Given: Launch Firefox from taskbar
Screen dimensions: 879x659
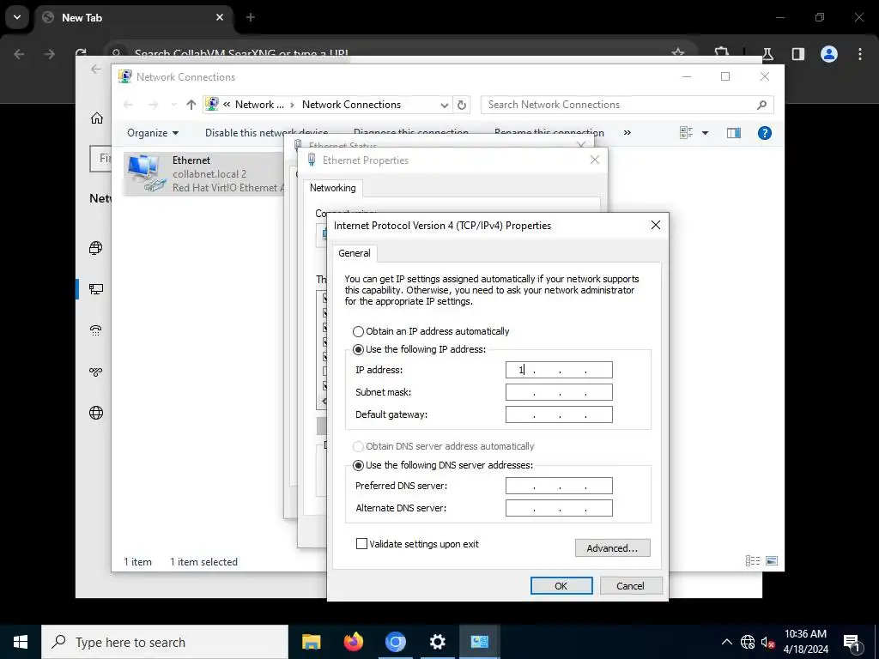Looking at the screenshot, I should [x=353, y=642].
